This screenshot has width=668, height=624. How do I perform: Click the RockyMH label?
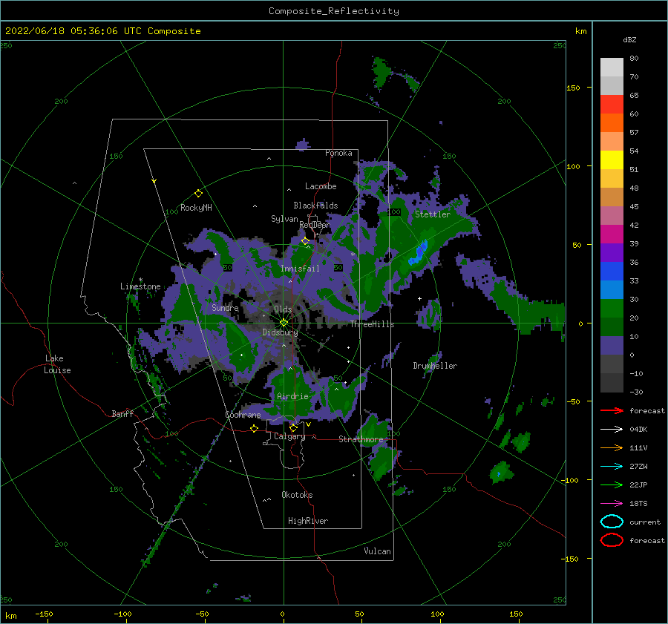(196, 208)
